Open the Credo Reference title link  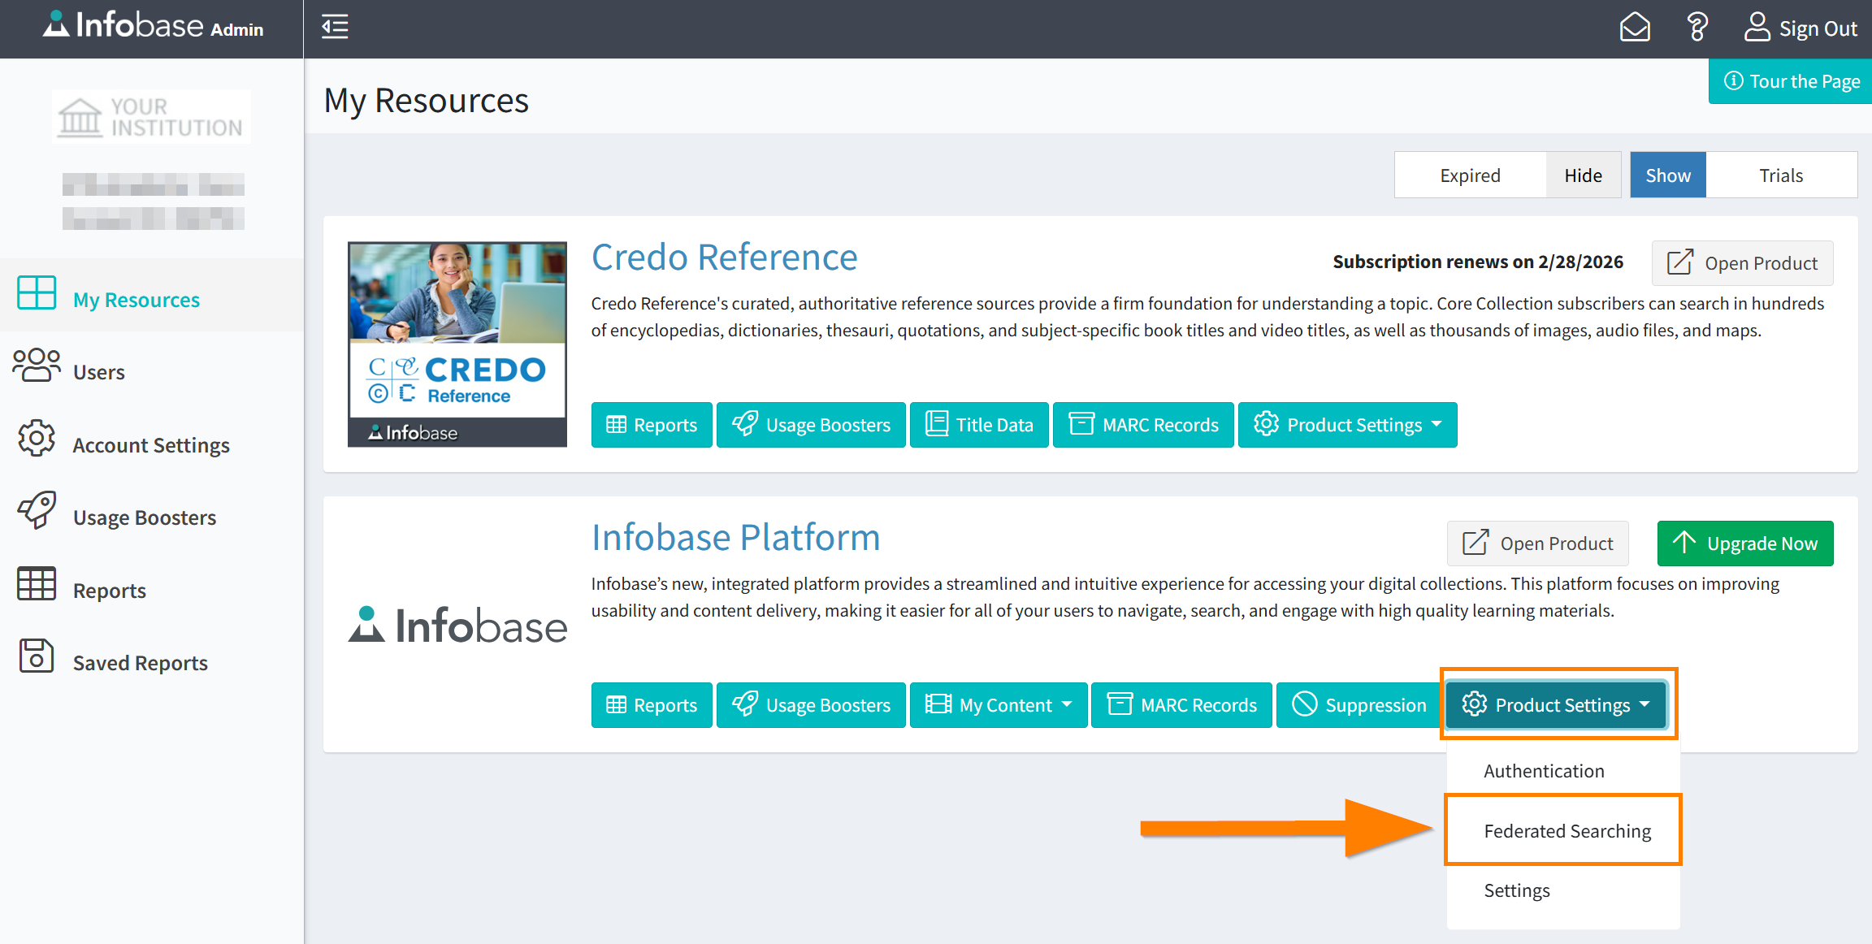(724, 258)
